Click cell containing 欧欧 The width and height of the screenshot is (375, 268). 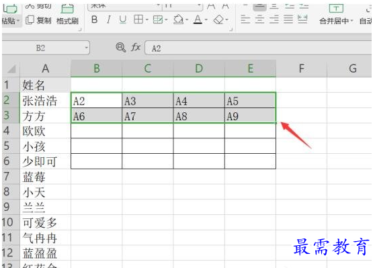pos(46,131)
